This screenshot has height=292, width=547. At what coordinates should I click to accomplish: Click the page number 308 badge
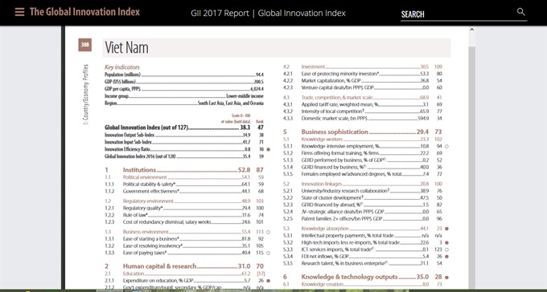pos(84,45)
